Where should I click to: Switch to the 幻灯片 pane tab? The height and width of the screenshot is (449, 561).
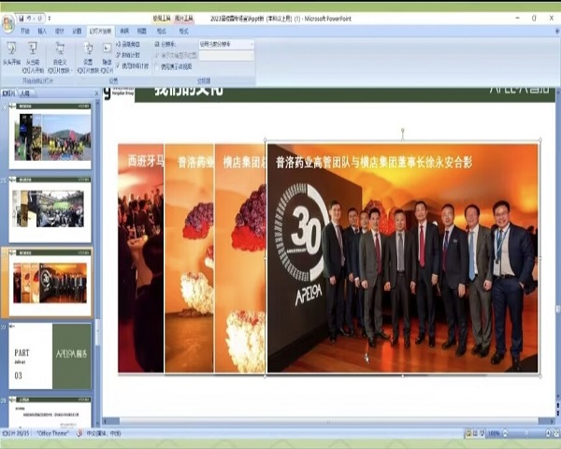pos(8,94)
